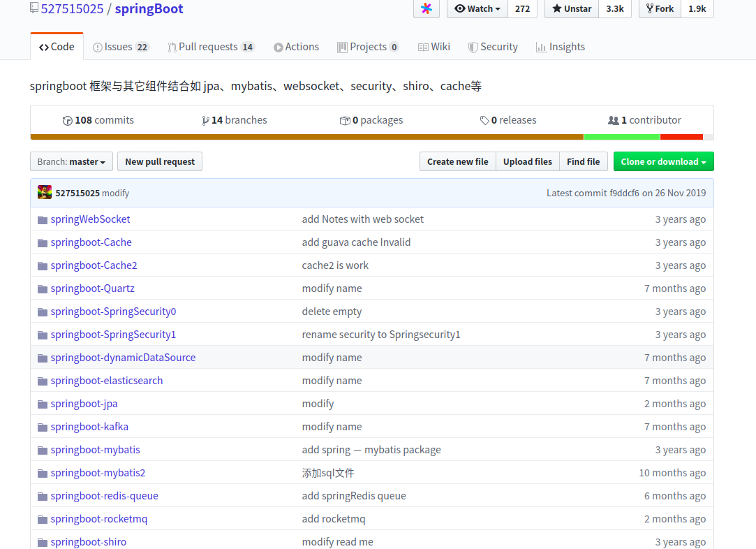Open the Actions tab
This screenshot has height=549, width=756.
[296, 47]
